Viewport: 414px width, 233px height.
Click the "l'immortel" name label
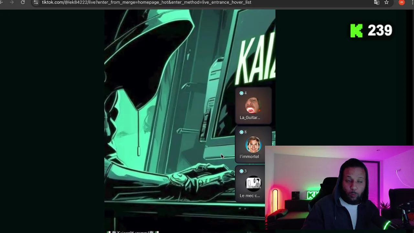tap(249, 157)
